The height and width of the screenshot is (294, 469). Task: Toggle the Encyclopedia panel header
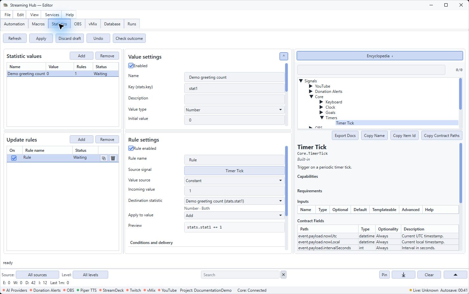click(380, 56)
